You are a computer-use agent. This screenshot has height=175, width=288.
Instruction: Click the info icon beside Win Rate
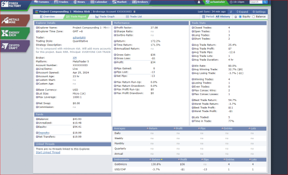pos(193,66)
